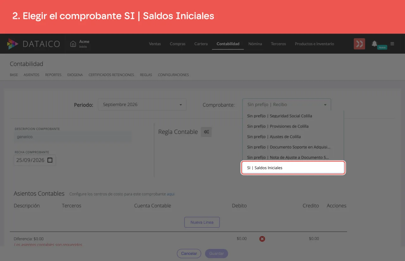Choose Sin prefijo | Provisiones de Colilla
This screenshot has height=261, width=405.
coord(293,126)
